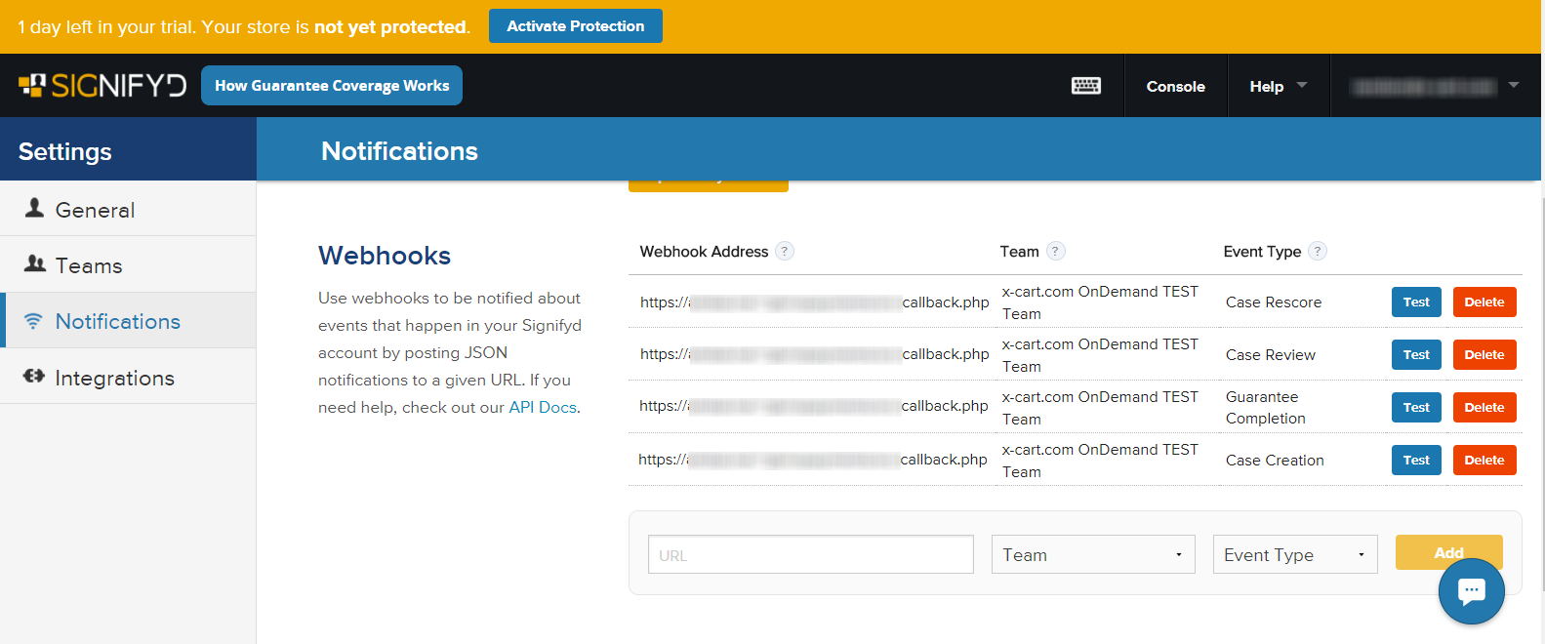Click the Webhooks section heading
Viewport: 1545px width, 644px height.
click(385, 256)
